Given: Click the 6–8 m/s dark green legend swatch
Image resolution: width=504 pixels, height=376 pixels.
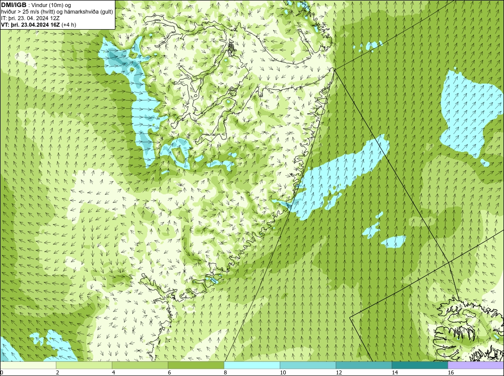Looking at the screenshot, I should tap(196, 365).
